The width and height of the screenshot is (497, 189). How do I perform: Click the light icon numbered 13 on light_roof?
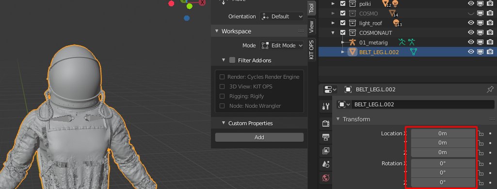(397, 23)
